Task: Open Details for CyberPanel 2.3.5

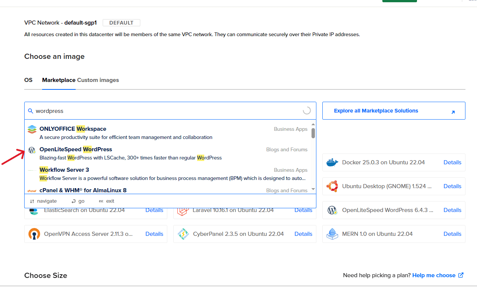Action: click(x=303, y=234)
